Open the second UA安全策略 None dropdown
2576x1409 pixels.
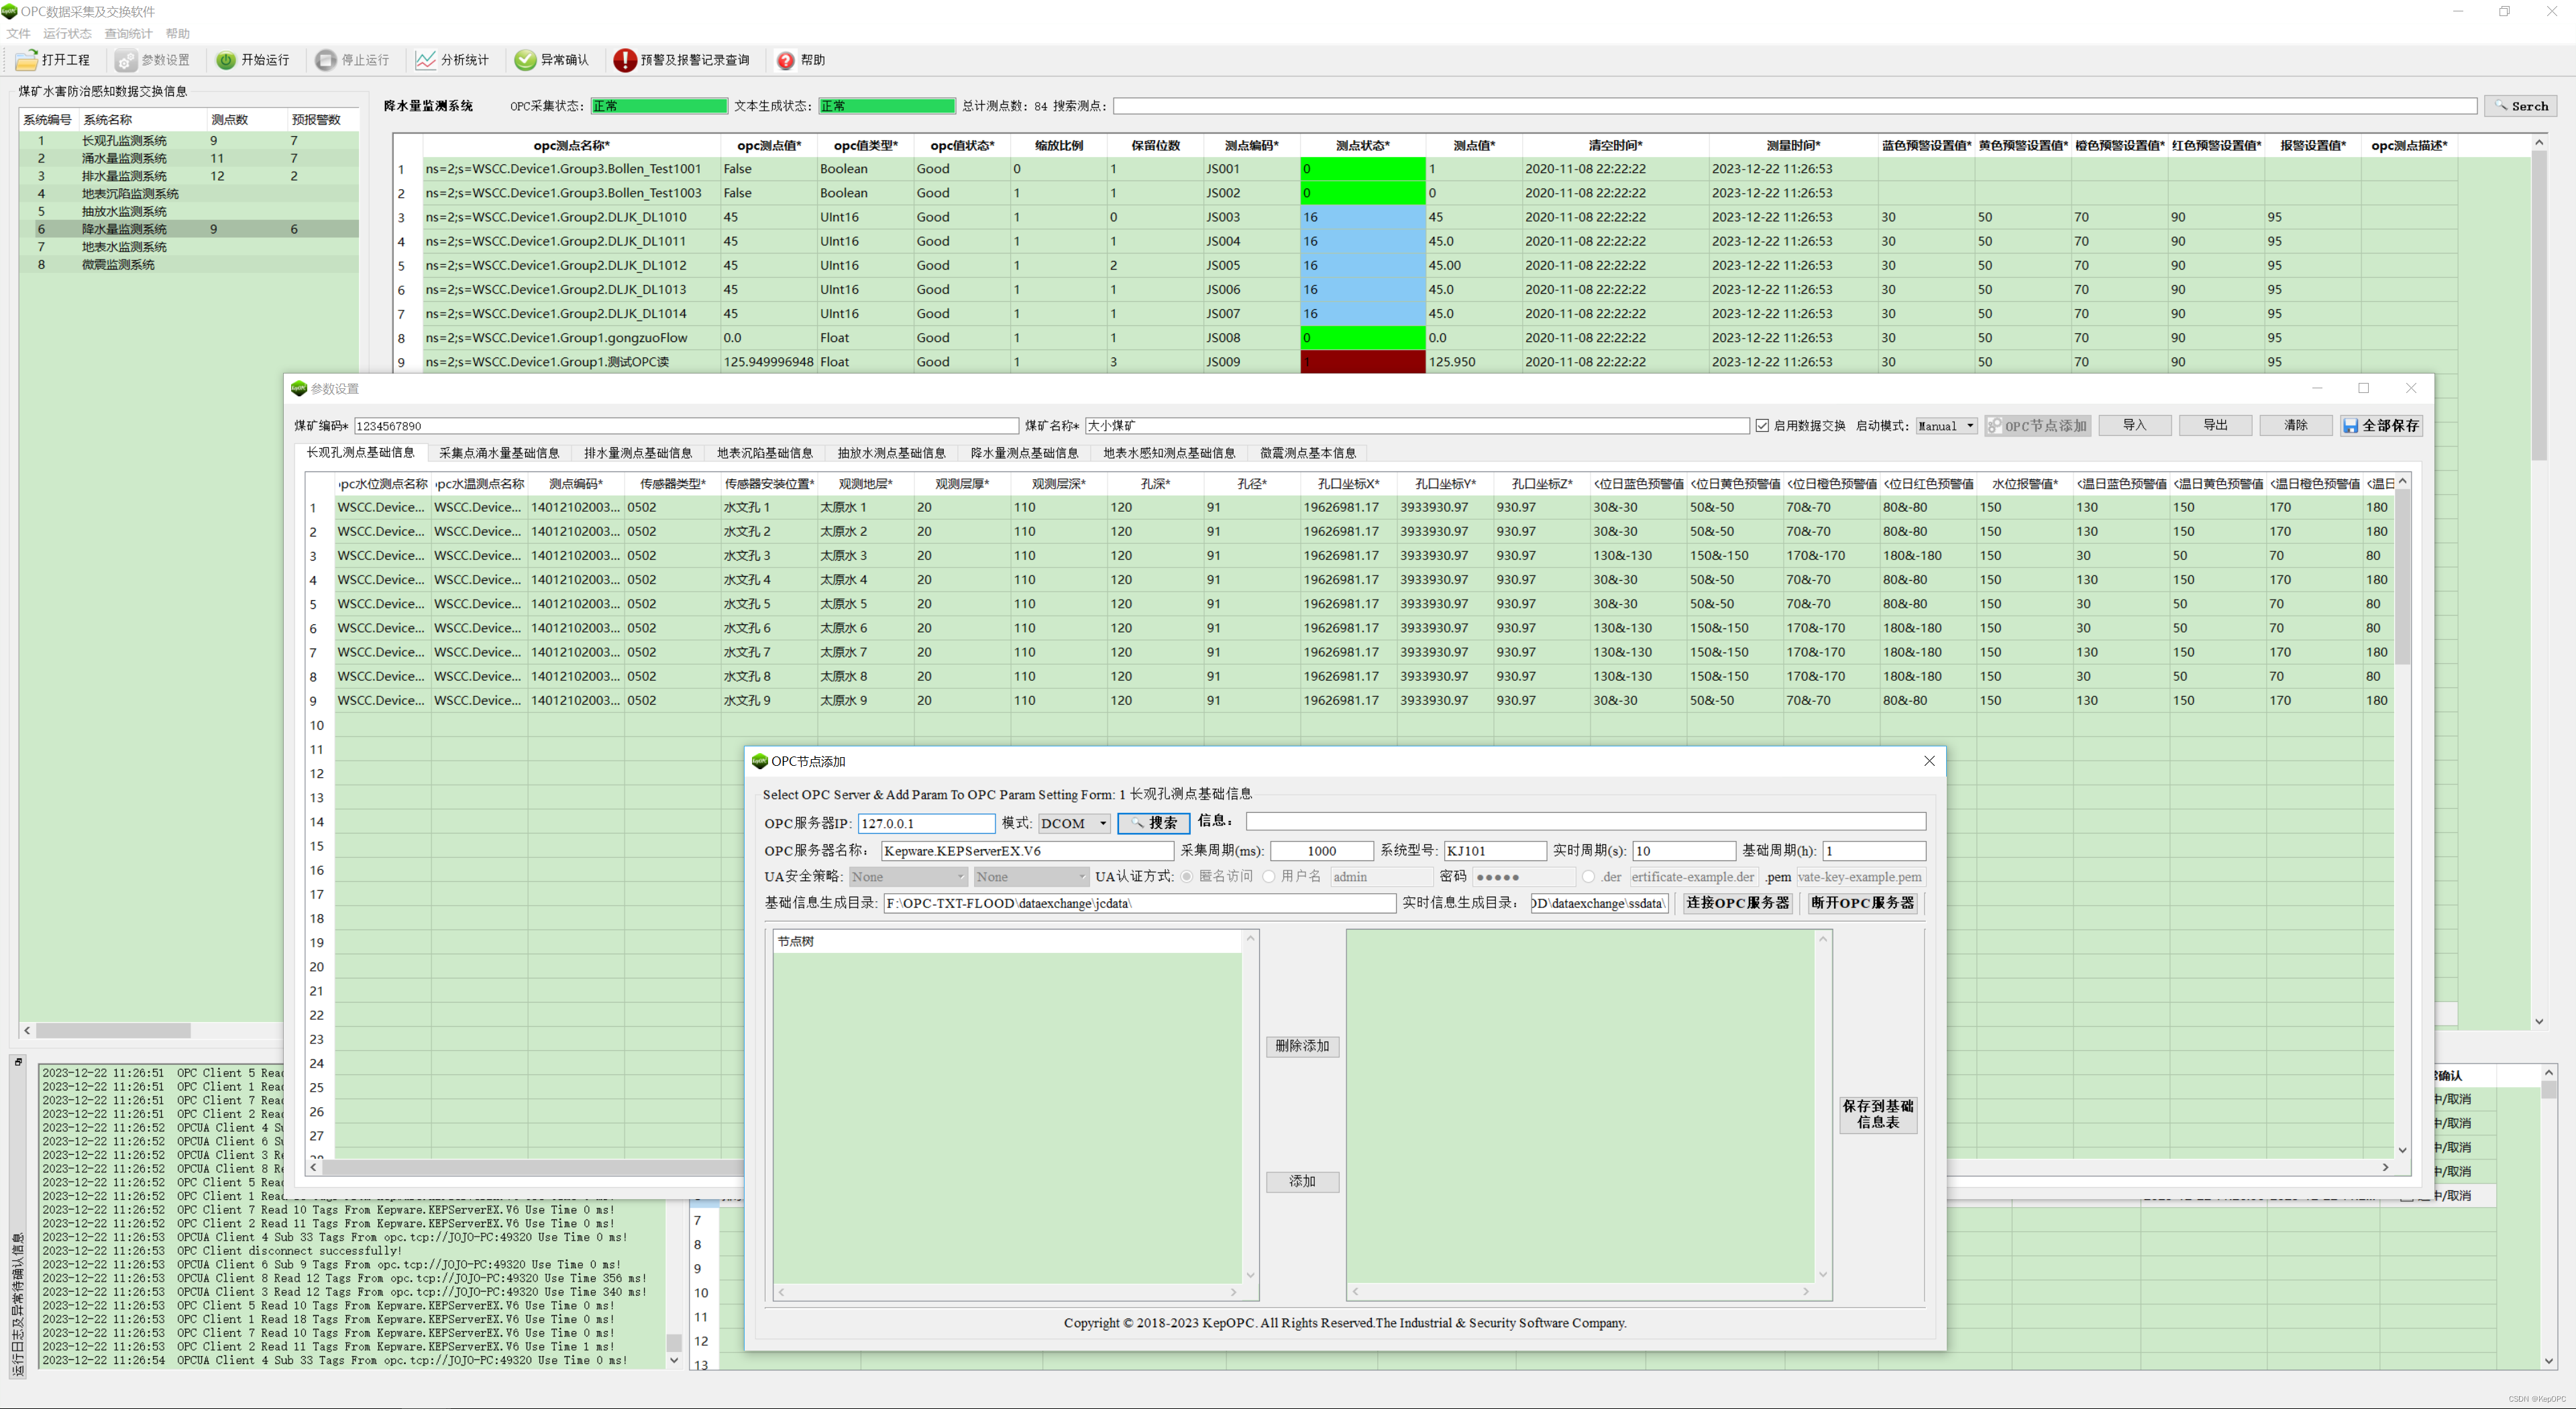[x=1031, y=877]
